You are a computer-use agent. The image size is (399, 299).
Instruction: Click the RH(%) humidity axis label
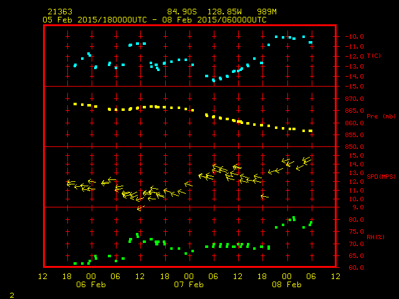375,237
